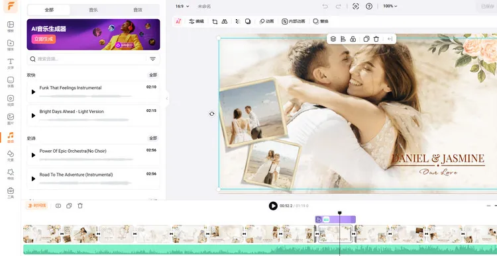Play the video using the timeline play button

(x=273, y=206)
